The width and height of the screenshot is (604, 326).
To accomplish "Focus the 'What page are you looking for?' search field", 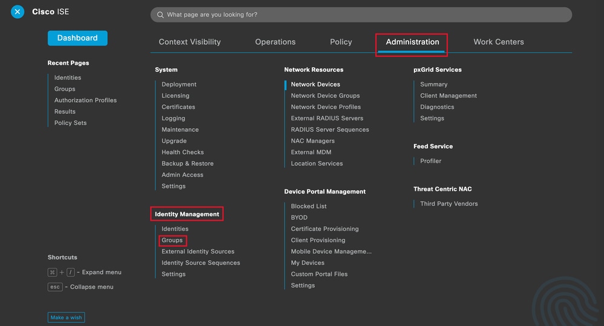I will [361, 15].
